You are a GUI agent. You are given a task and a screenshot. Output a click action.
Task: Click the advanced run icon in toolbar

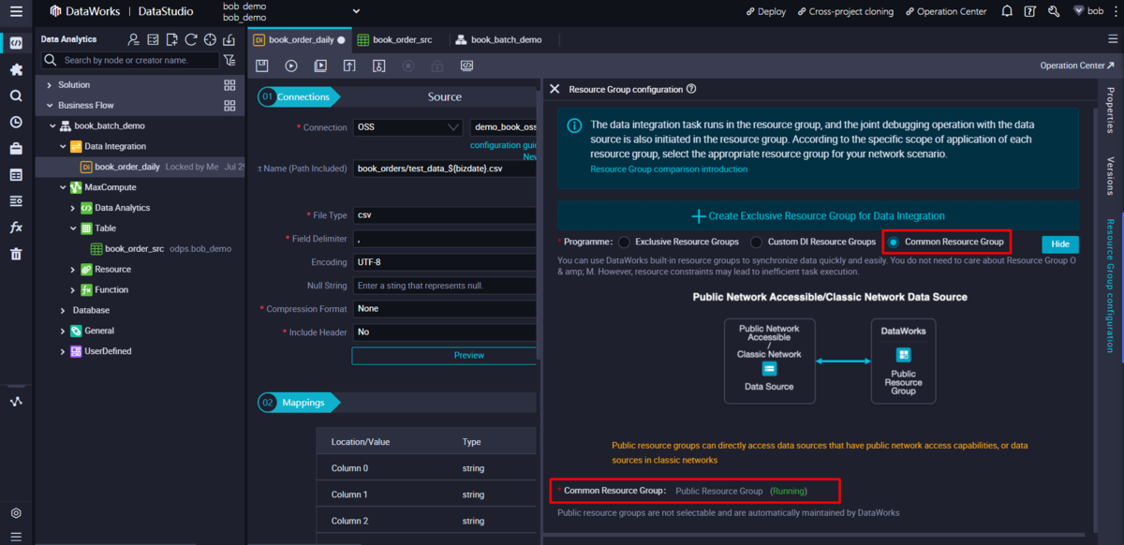point(320,66)
